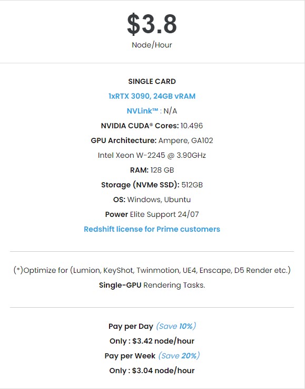
Task: Follow the NVLink™ link
Action: tap(142, 111)
